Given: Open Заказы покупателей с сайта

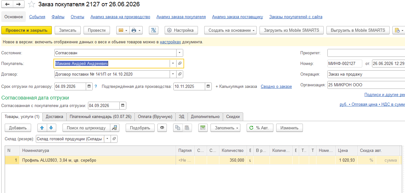Looking at the screenshot, I should pos(296,17).
